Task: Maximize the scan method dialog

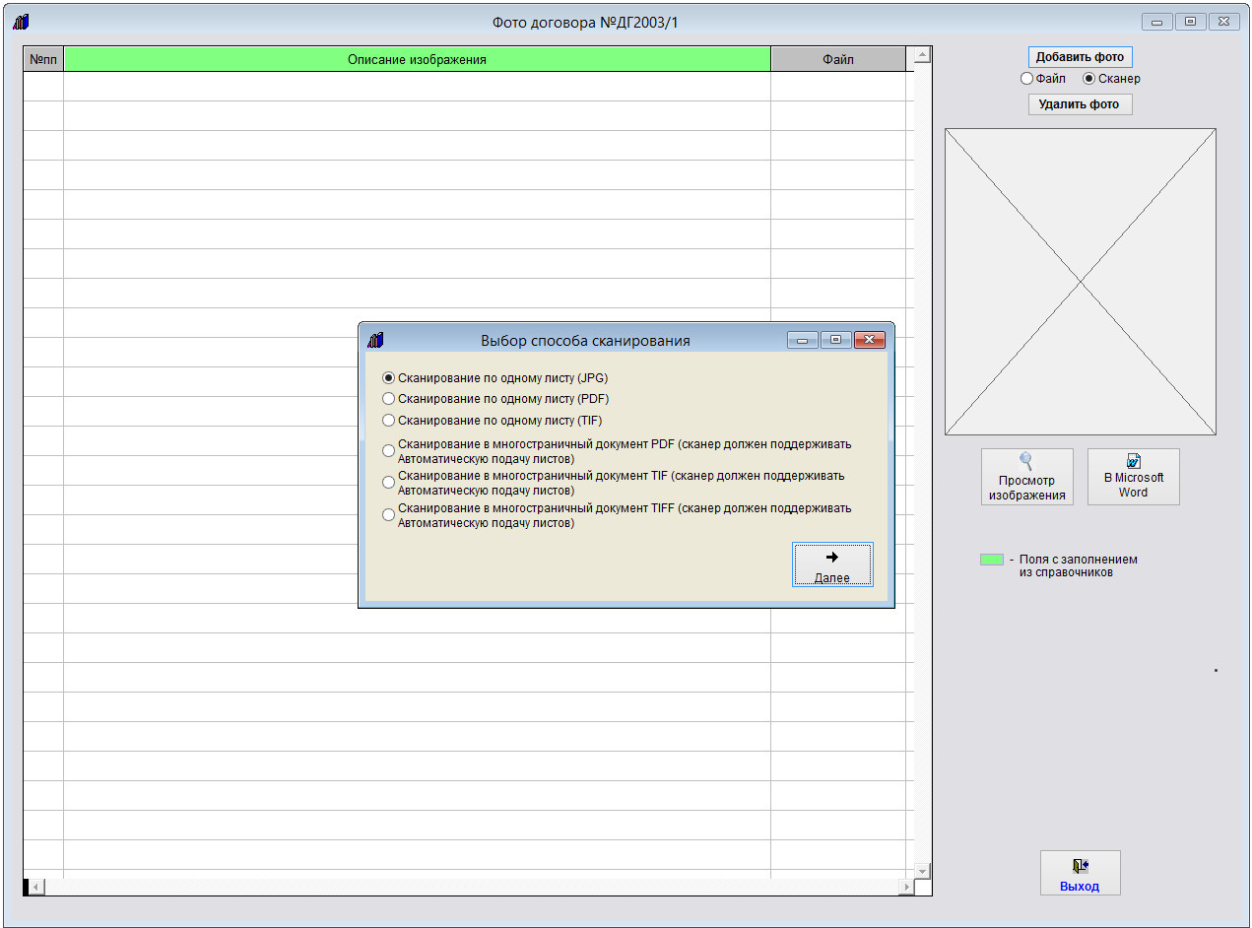Action: (835, 340)
